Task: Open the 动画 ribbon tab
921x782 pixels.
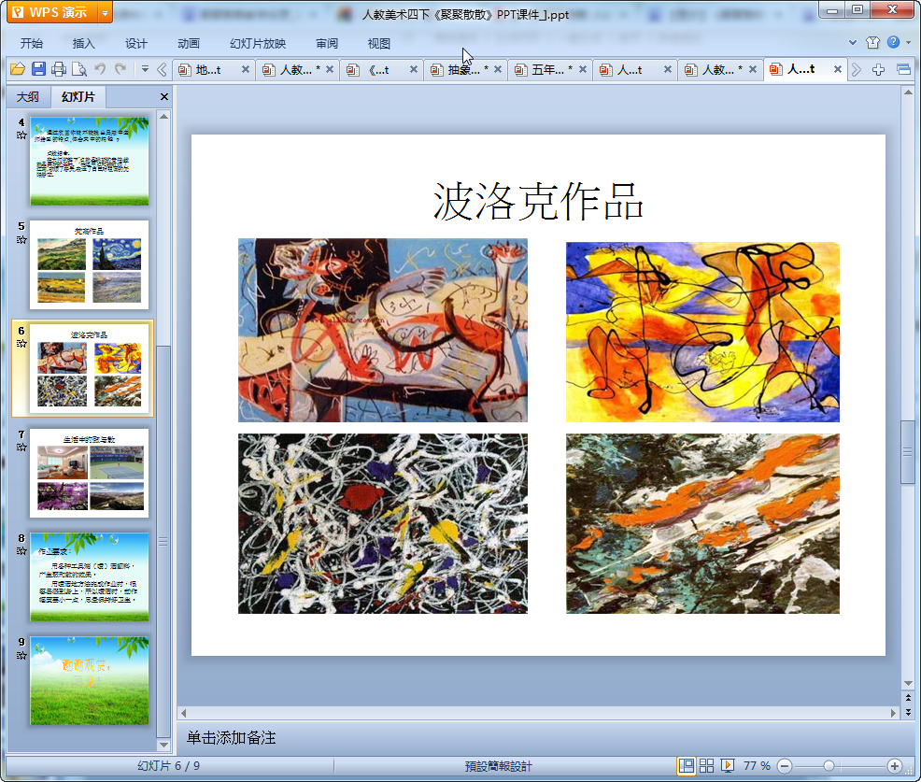Action: coord(189,44)
